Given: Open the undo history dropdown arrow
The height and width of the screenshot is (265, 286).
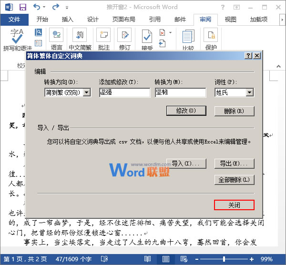Looking at the screenshot, I should coord(44,7).
